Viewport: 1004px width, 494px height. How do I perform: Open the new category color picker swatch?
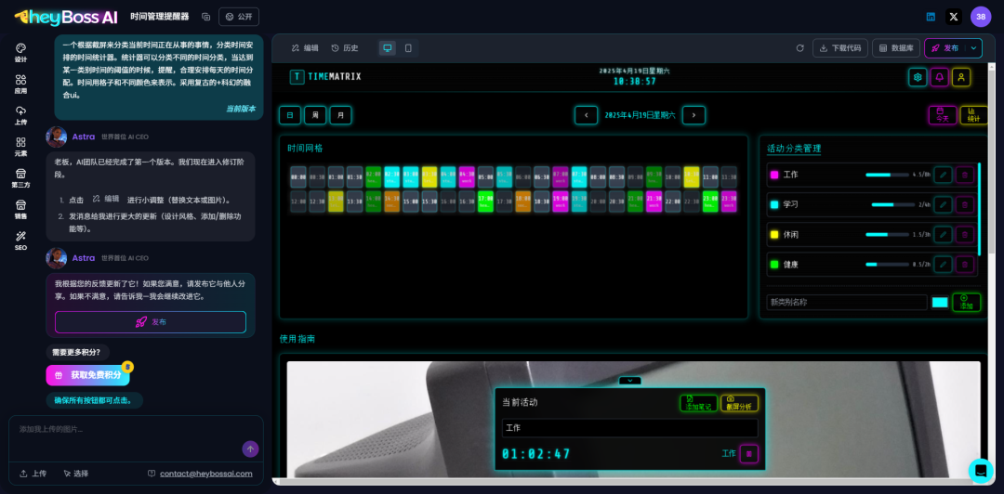(939, 303)
